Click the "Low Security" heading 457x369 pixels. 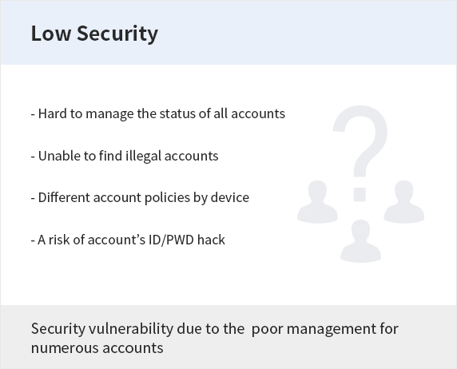94,34
